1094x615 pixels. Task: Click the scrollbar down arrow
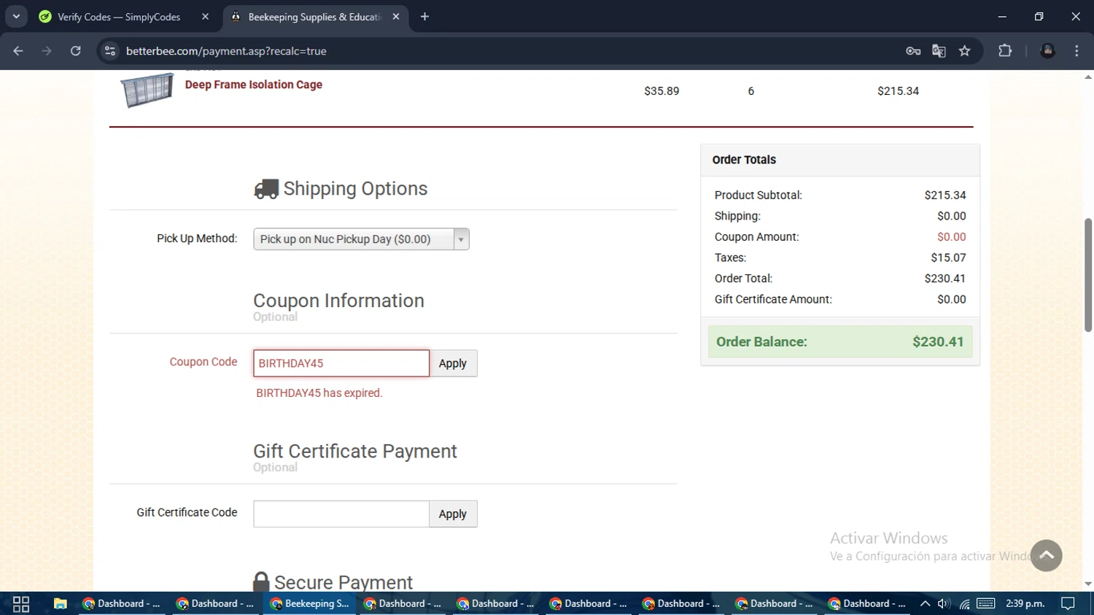coord(1088,584)
